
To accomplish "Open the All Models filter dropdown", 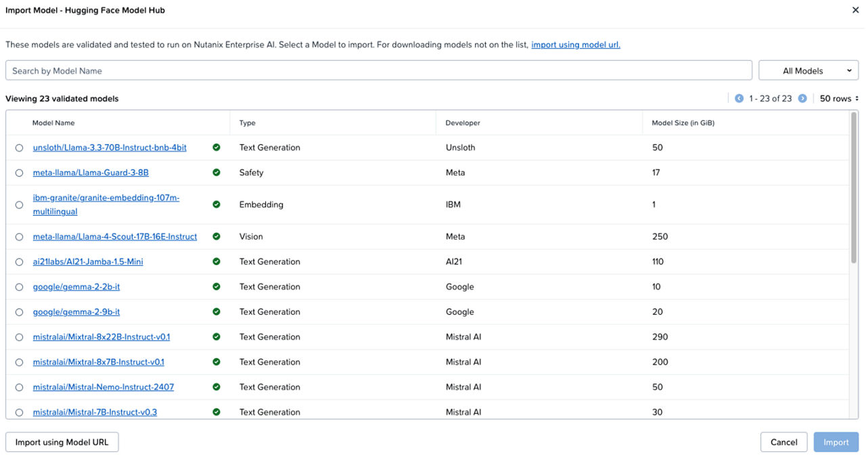I will [x=808, y=70].
